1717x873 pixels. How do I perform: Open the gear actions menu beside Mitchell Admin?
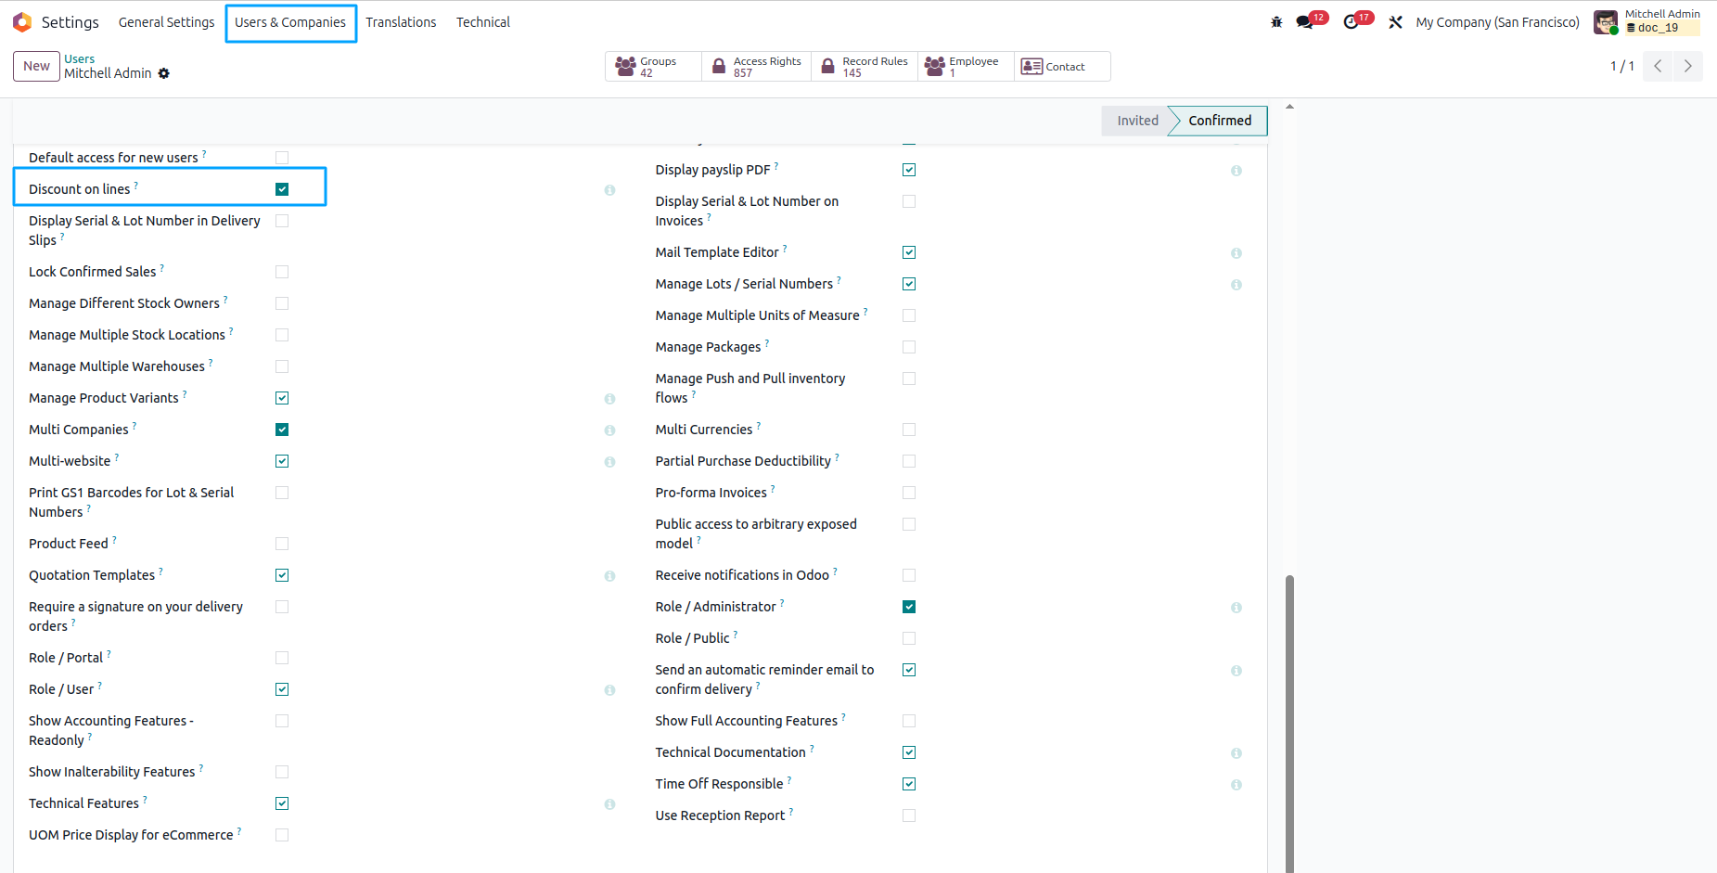coord(164,73)
